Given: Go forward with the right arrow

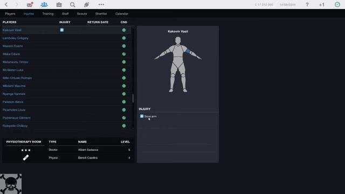Looking at the screenshot, I should coord(17,4).
